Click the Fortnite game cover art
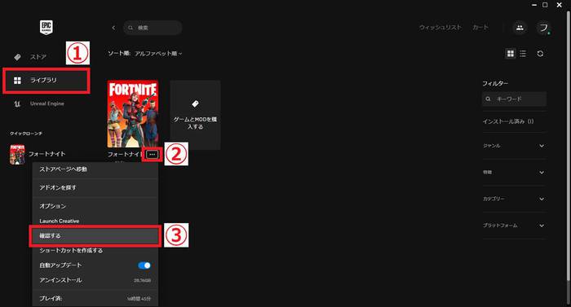This screenshot has height=307, width=571. tap(133, 114)
